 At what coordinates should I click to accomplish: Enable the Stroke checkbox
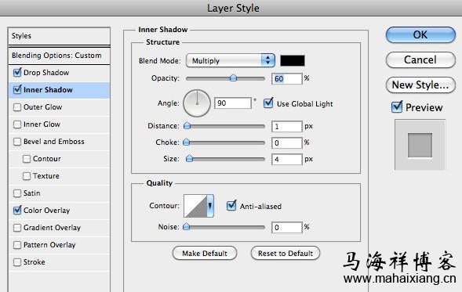tap(17, 262)
